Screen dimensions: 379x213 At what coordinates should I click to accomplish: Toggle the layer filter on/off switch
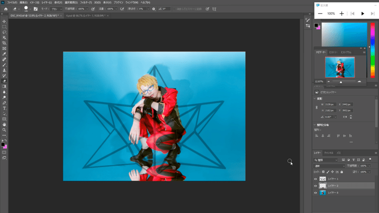(x=370, y=160)
